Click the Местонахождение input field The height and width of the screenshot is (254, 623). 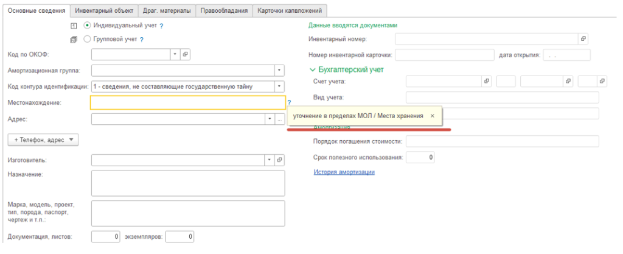188,102
